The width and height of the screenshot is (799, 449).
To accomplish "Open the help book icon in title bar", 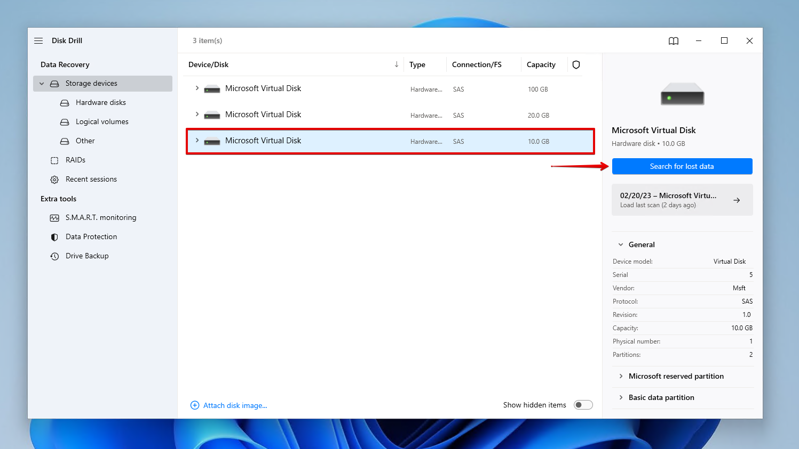I will click(674, 41).
